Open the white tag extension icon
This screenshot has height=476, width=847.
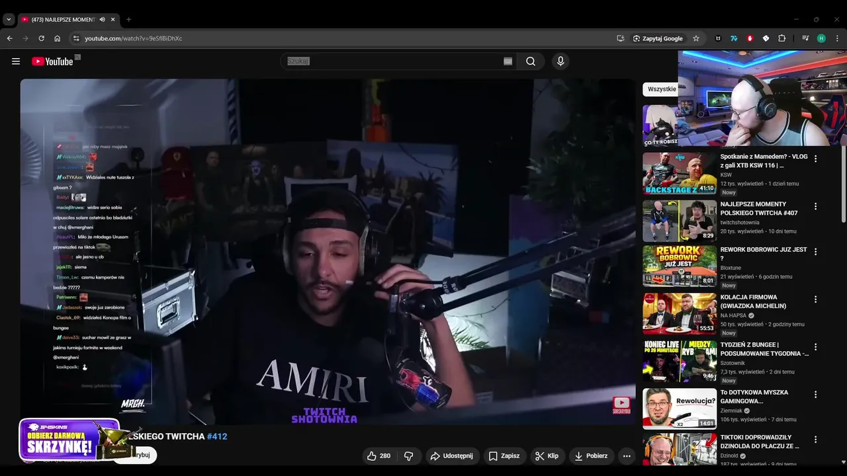[x=766, y=38]
